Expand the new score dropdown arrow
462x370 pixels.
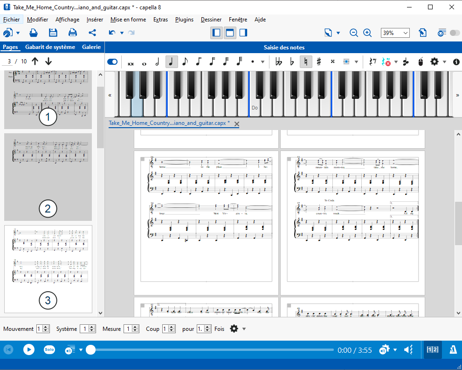coord(18,33)
